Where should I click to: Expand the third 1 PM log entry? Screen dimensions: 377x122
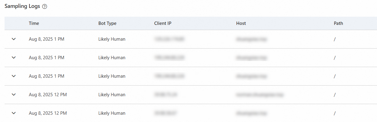(13, 76)
